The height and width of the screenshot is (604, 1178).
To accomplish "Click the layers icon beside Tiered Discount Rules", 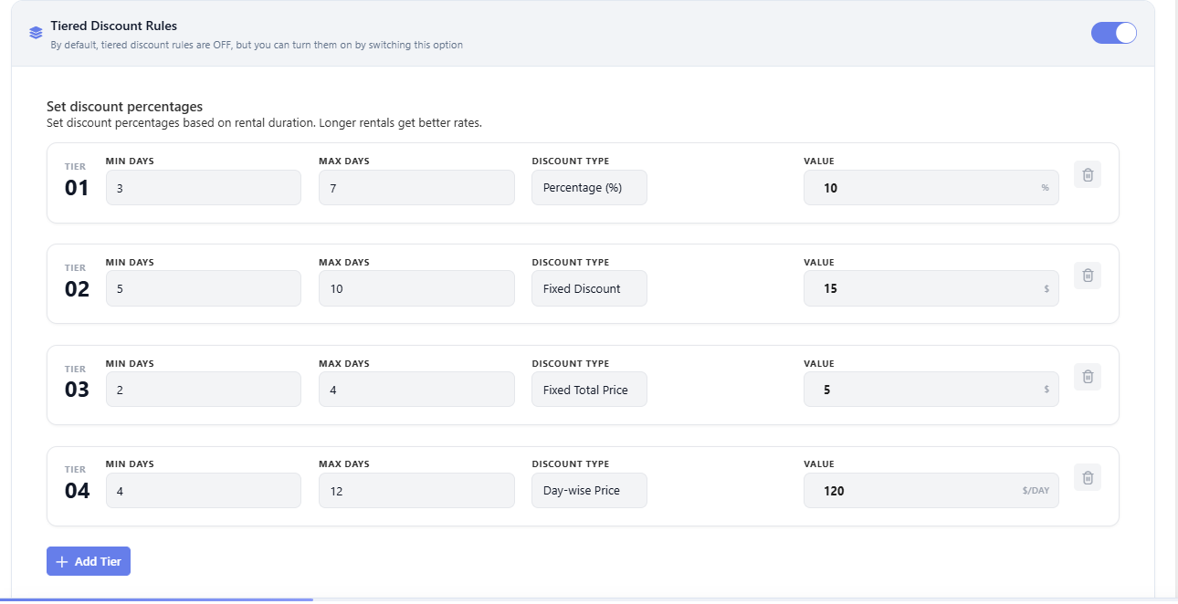I will [36, 33].
